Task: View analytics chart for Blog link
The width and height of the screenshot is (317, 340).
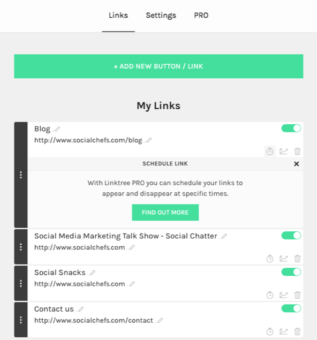Action: (283, 152)
